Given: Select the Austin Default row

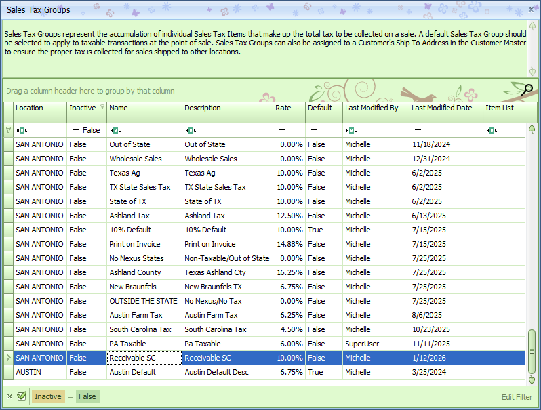Looking at the screenshot, I should (132, 372).
